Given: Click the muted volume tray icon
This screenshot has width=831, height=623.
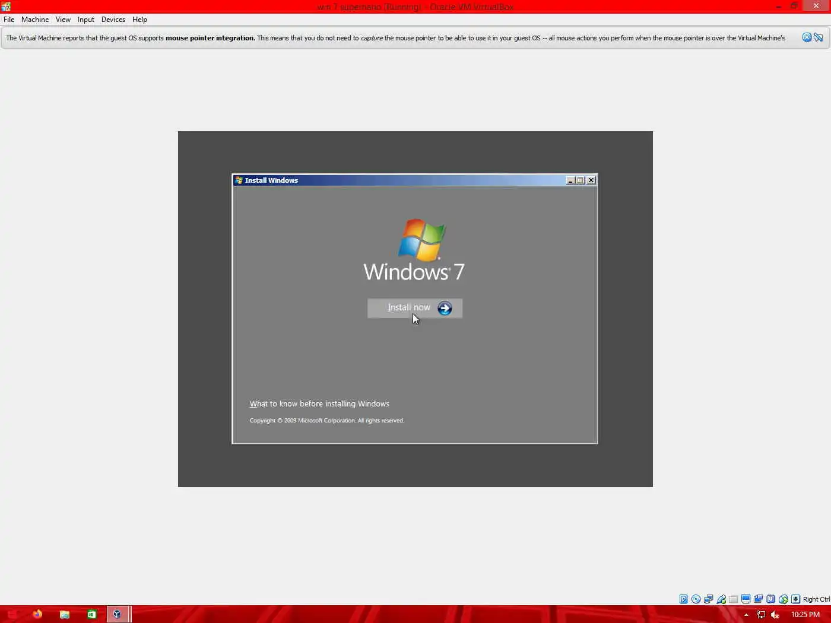Looking at the screenshot, I should 775,615.
